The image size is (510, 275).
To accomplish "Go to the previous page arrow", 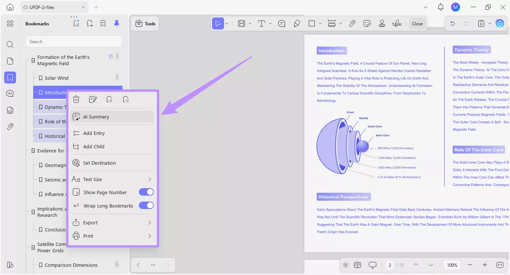I will 416,265.
